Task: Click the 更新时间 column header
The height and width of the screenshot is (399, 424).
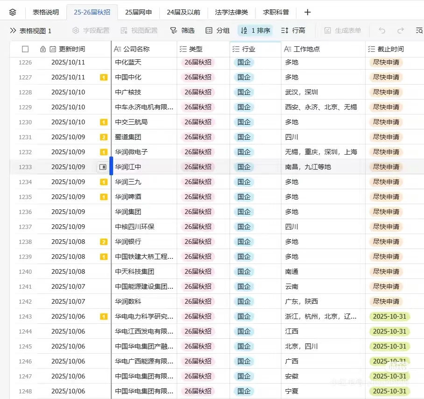Action: (x=71, y=49)
